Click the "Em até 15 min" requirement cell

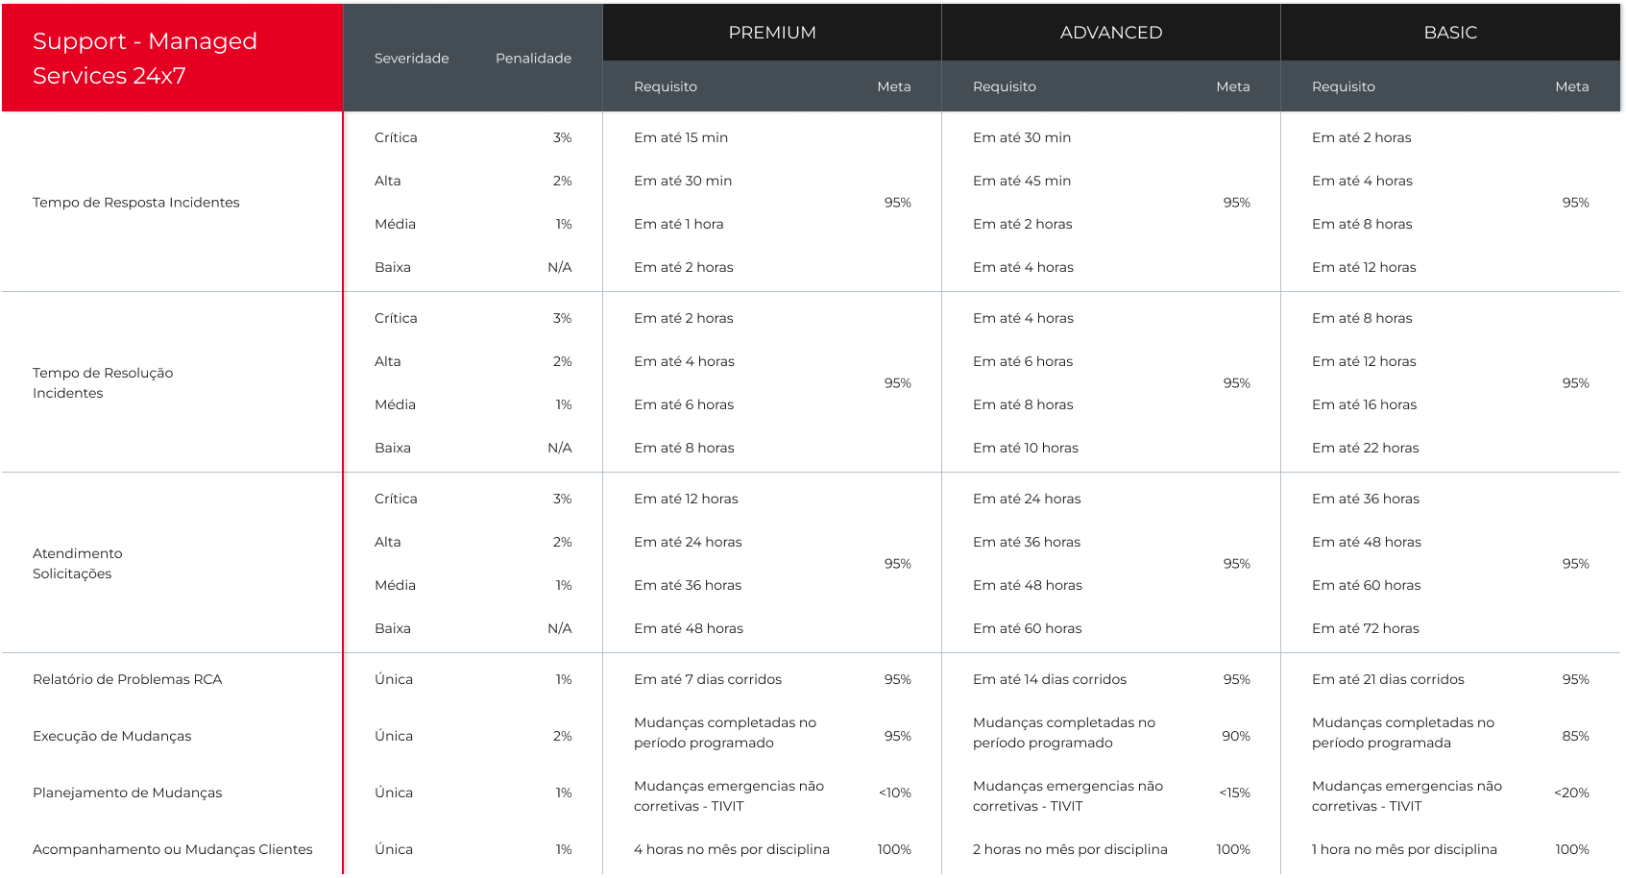[x=680, y=137]
